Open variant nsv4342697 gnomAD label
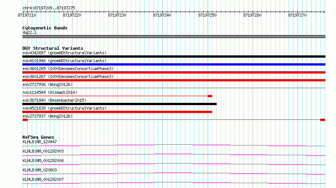336x188 pixels. [65, 53]
